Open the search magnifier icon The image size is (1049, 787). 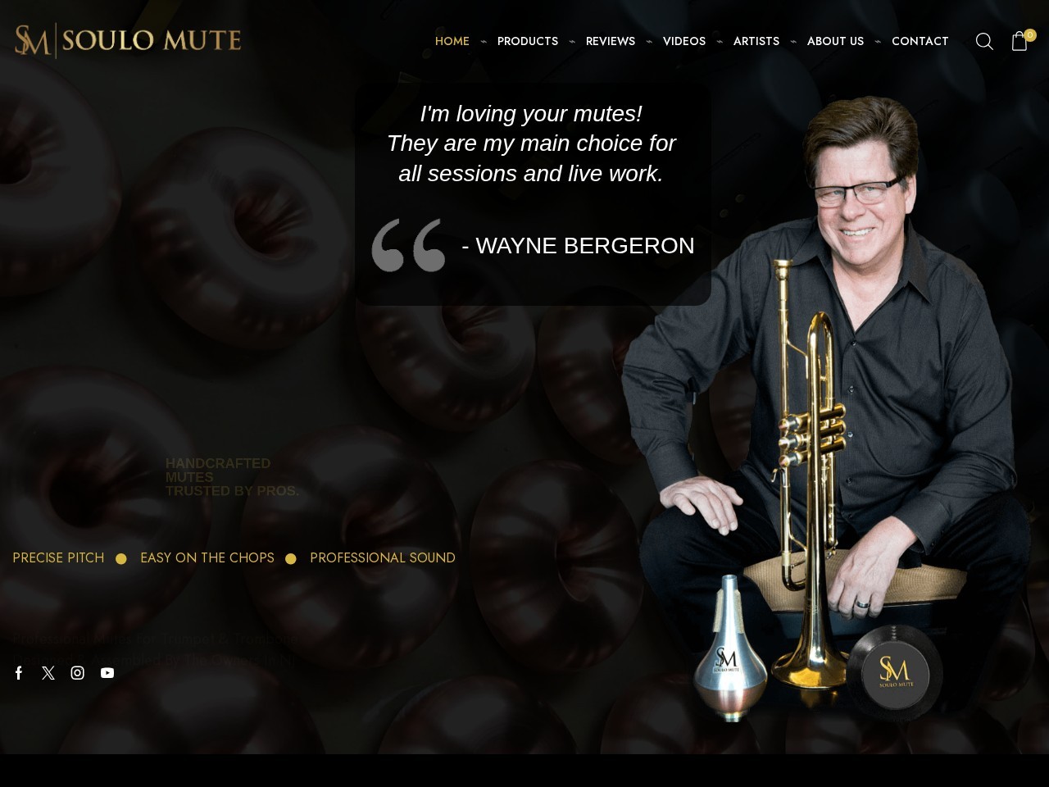[x=984, y=41]
